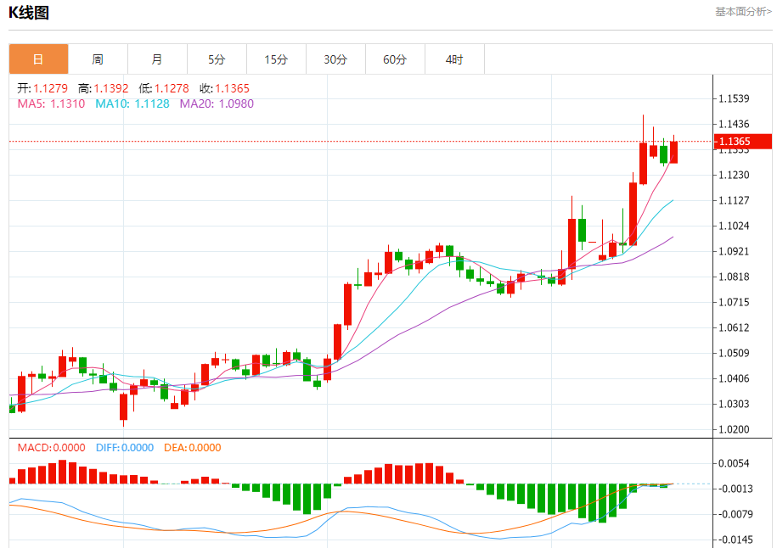The height and width of the screenshot is (548, 777).
Task: Open the 4时 timeframe tab
Action: [x=455, y=59]
